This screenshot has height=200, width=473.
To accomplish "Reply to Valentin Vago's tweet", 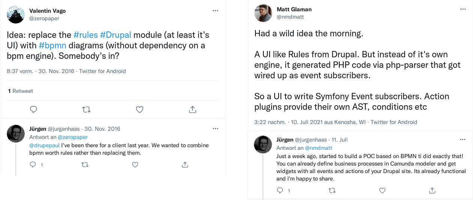I will click(33, 109).
